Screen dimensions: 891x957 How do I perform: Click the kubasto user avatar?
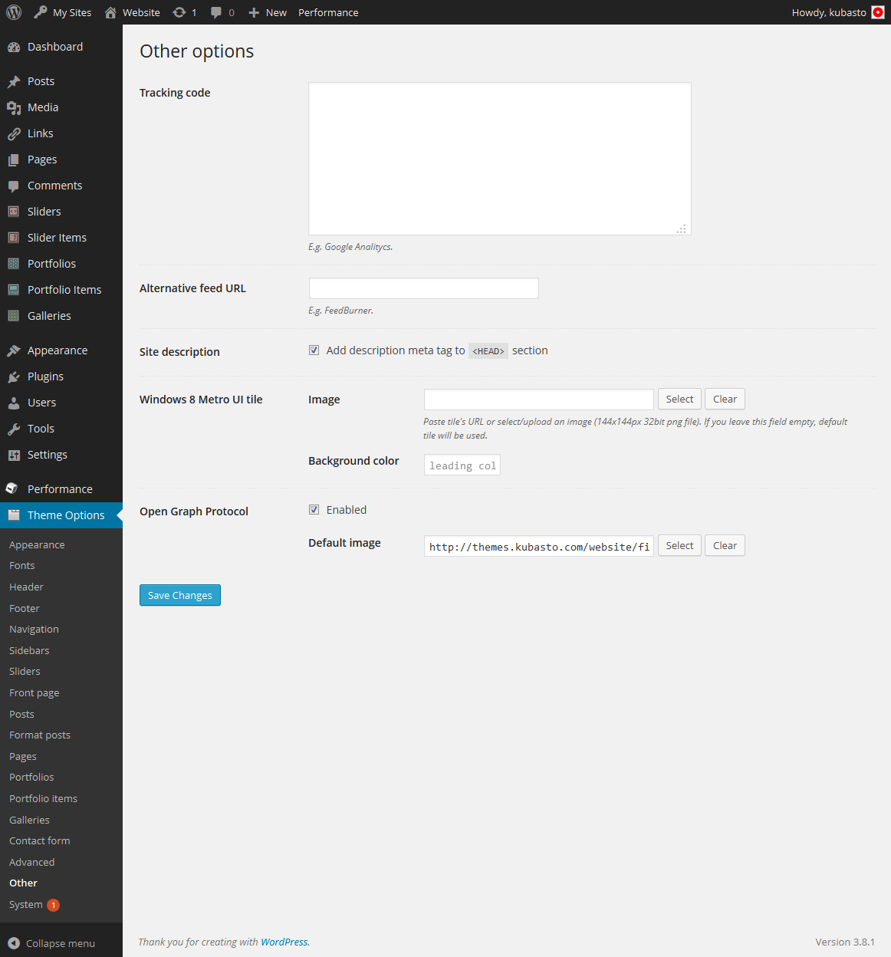[x=878, y=12]
